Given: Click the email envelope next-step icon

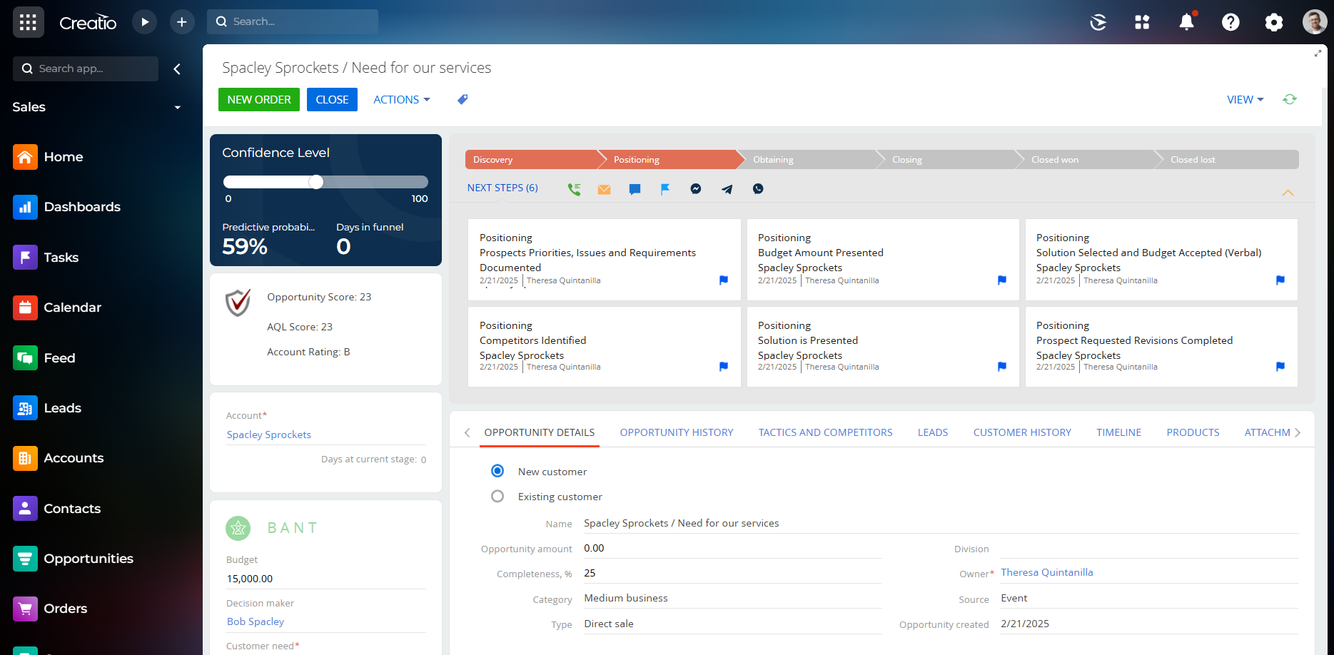Looking at the screenshot, I should coord(605,189).
